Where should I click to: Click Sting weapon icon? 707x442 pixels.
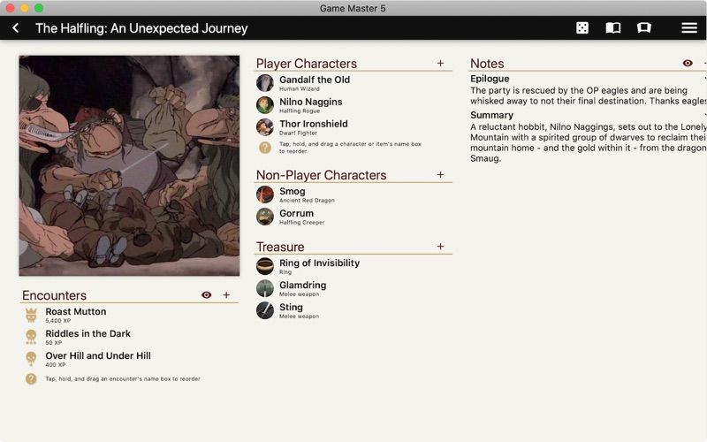point(265,310)
